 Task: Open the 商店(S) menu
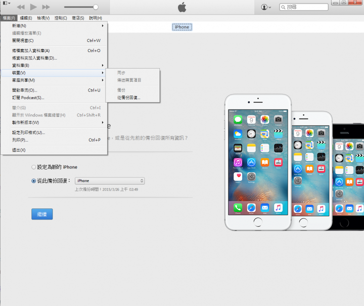click(x=78, y=18)
